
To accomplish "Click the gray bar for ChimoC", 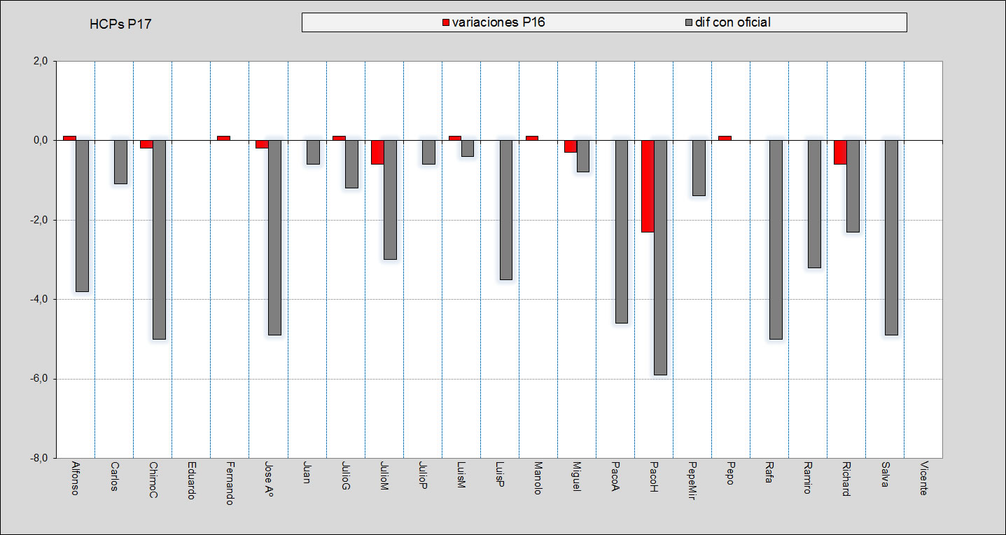I will (x=159, y=239).
